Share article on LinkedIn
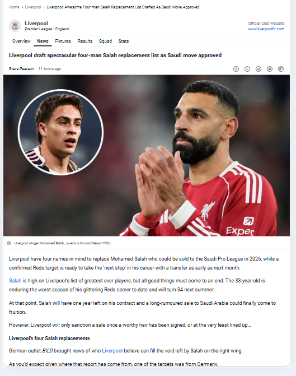 pyautogui.click(x=259, y=69)
